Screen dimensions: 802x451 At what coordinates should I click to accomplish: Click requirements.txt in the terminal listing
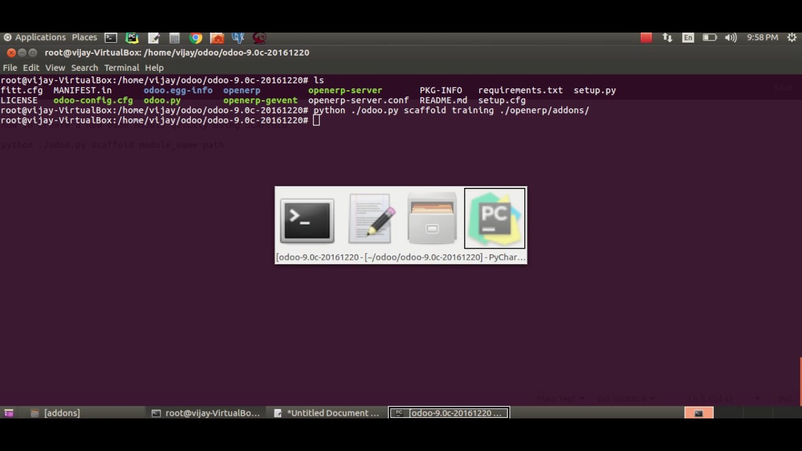521,90
